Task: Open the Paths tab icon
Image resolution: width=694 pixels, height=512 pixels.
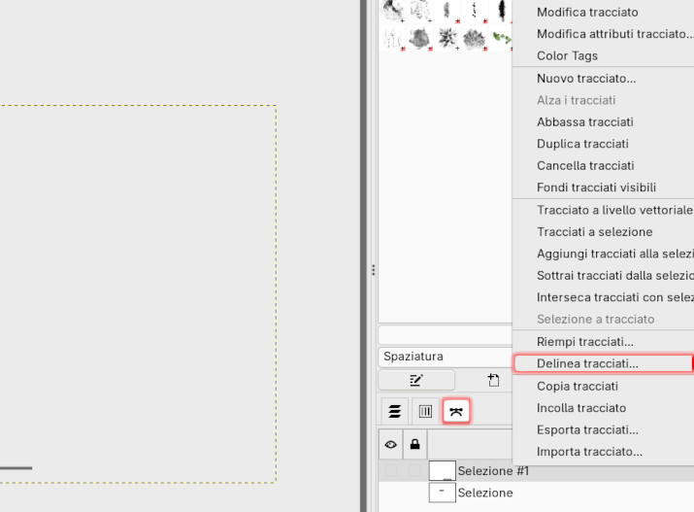Action: (x=456, y=411)
